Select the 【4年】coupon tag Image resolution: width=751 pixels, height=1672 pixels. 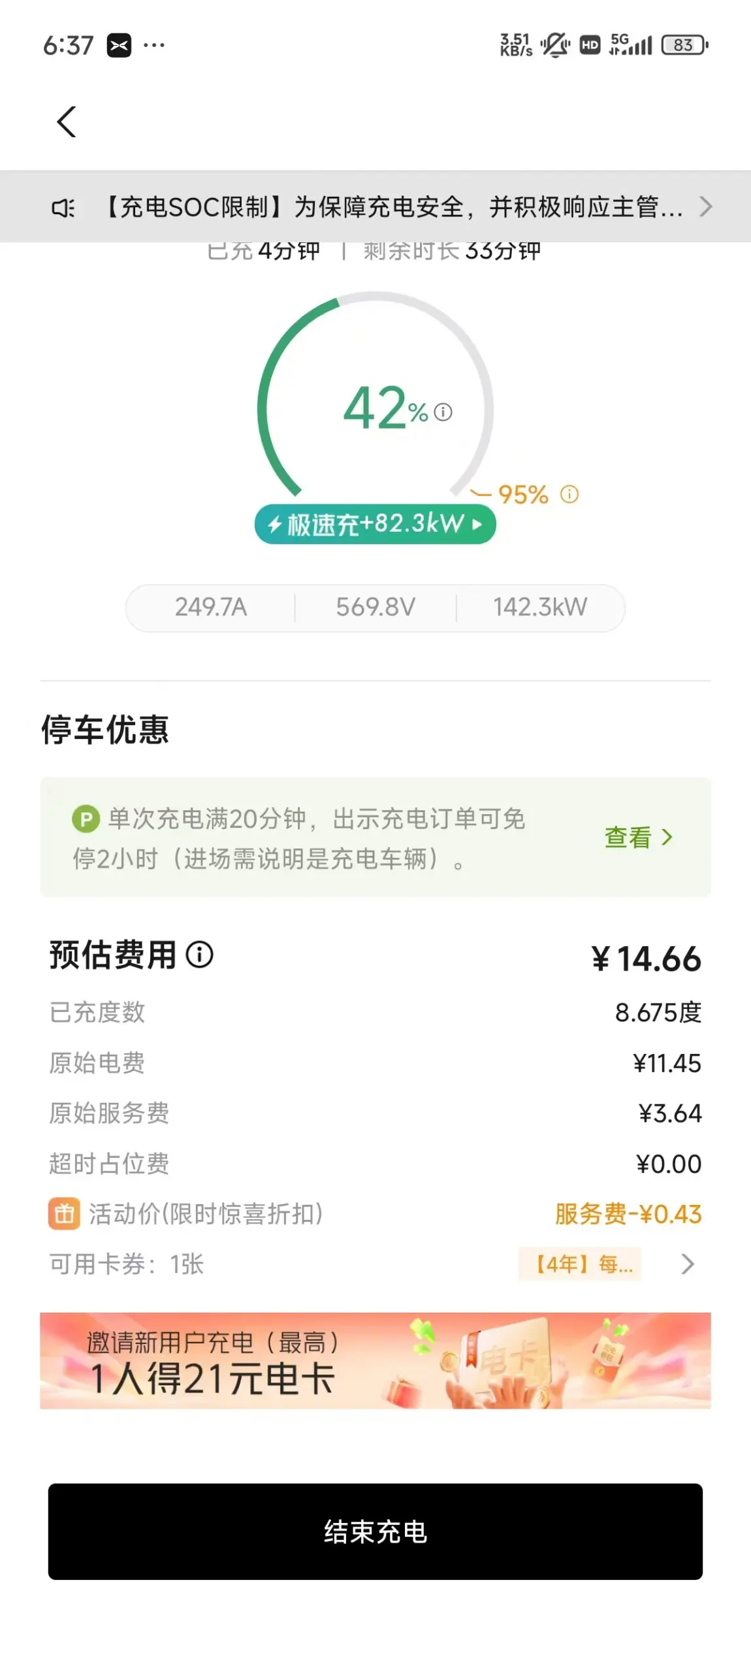coord(580,1264)
